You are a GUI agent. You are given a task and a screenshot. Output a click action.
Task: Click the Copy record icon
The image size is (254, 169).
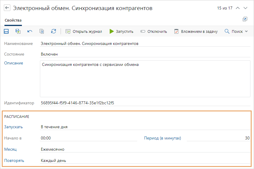point(42,31)
